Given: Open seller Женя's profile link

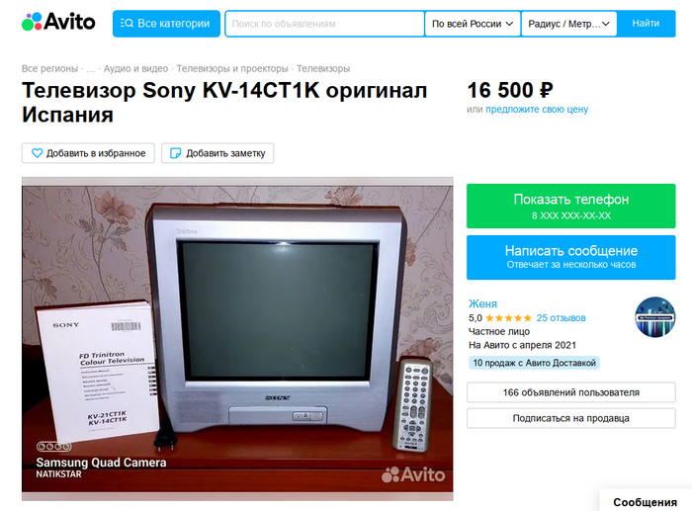Looking at the screenshot, I should 482,303.
